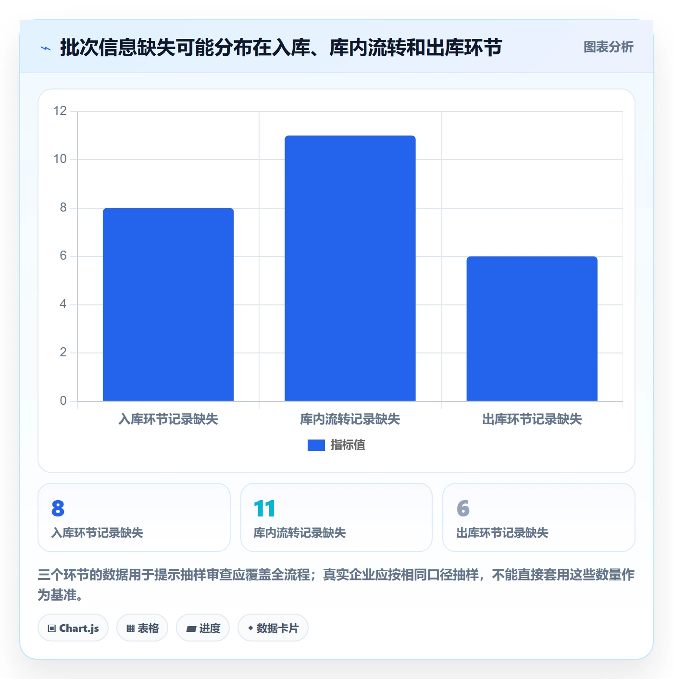Click the bar for 入库环节记录缺失
This screenshot has height=679, width=673.
168,304
